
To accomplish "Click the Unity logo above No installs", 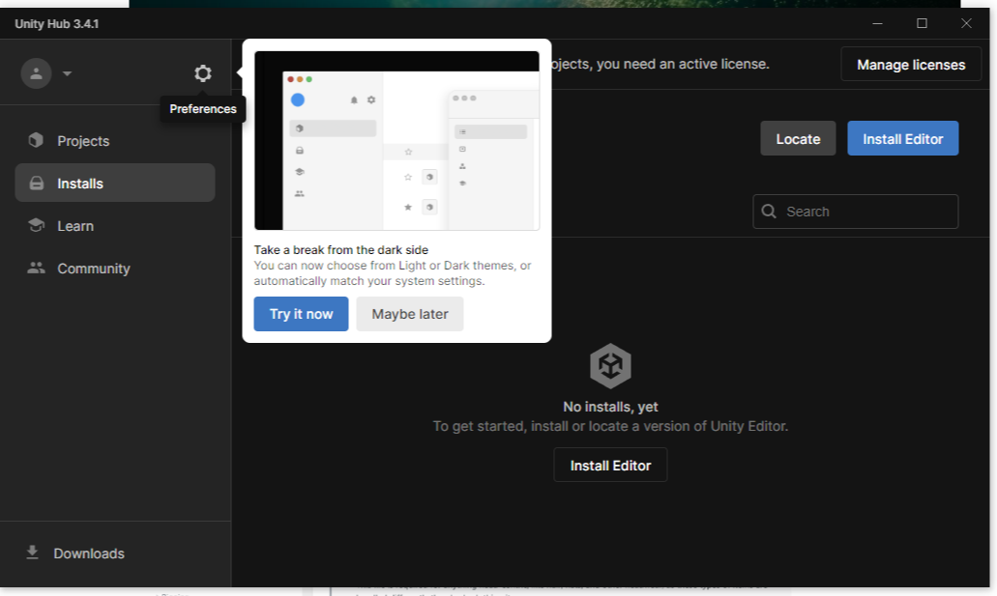I will point(610,366).
